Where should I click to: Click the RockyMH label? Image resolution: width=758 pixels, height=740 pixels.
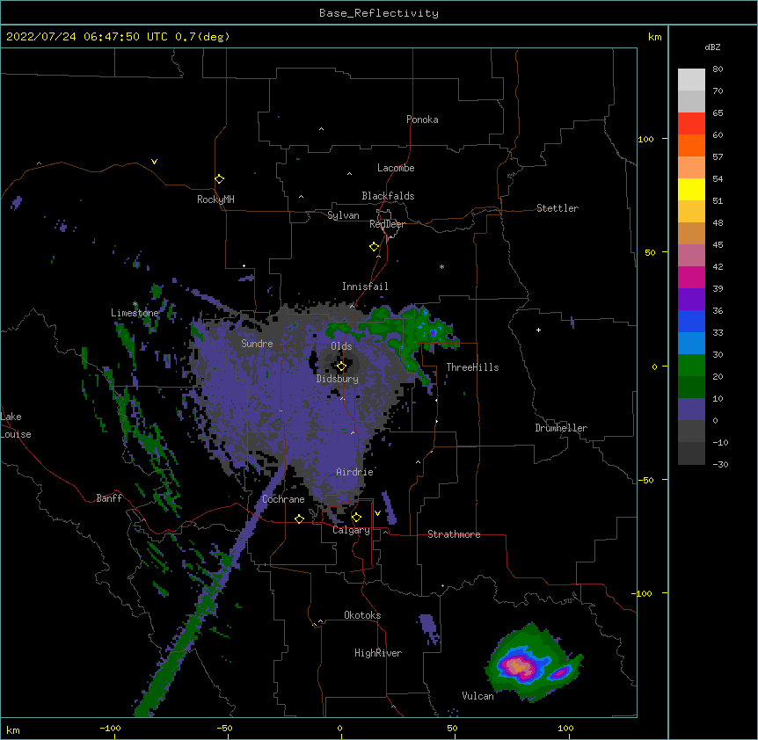[x=215, y=199]
